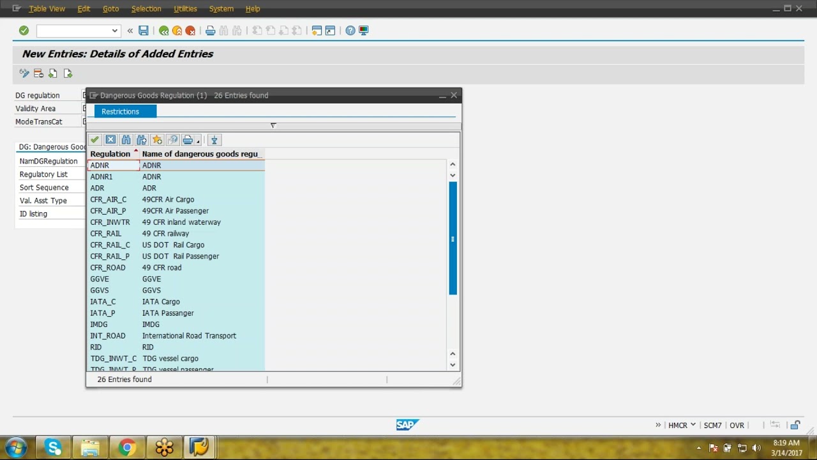This screenshot has width=817, height=460.
Task: Open the Goto menu
Action: [111, 9]
